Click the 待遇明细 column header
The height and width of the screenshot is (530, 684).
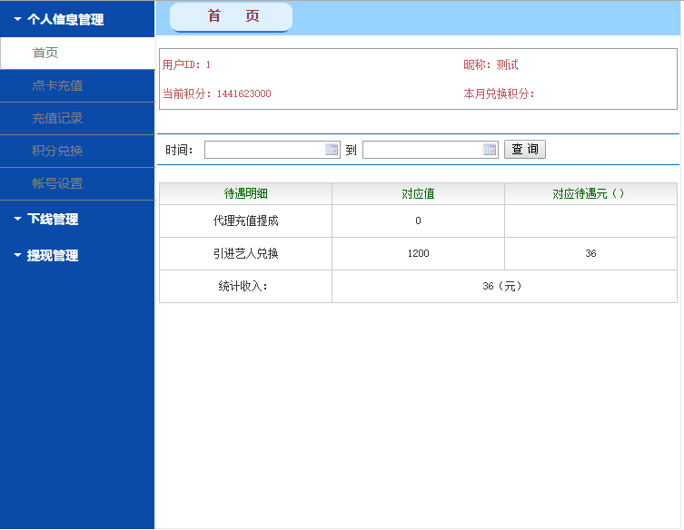(x=245, y=193)
